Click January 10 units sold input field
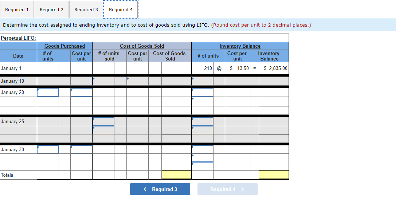The width and height of the screenshot is (399, 215). pos(103,81)
